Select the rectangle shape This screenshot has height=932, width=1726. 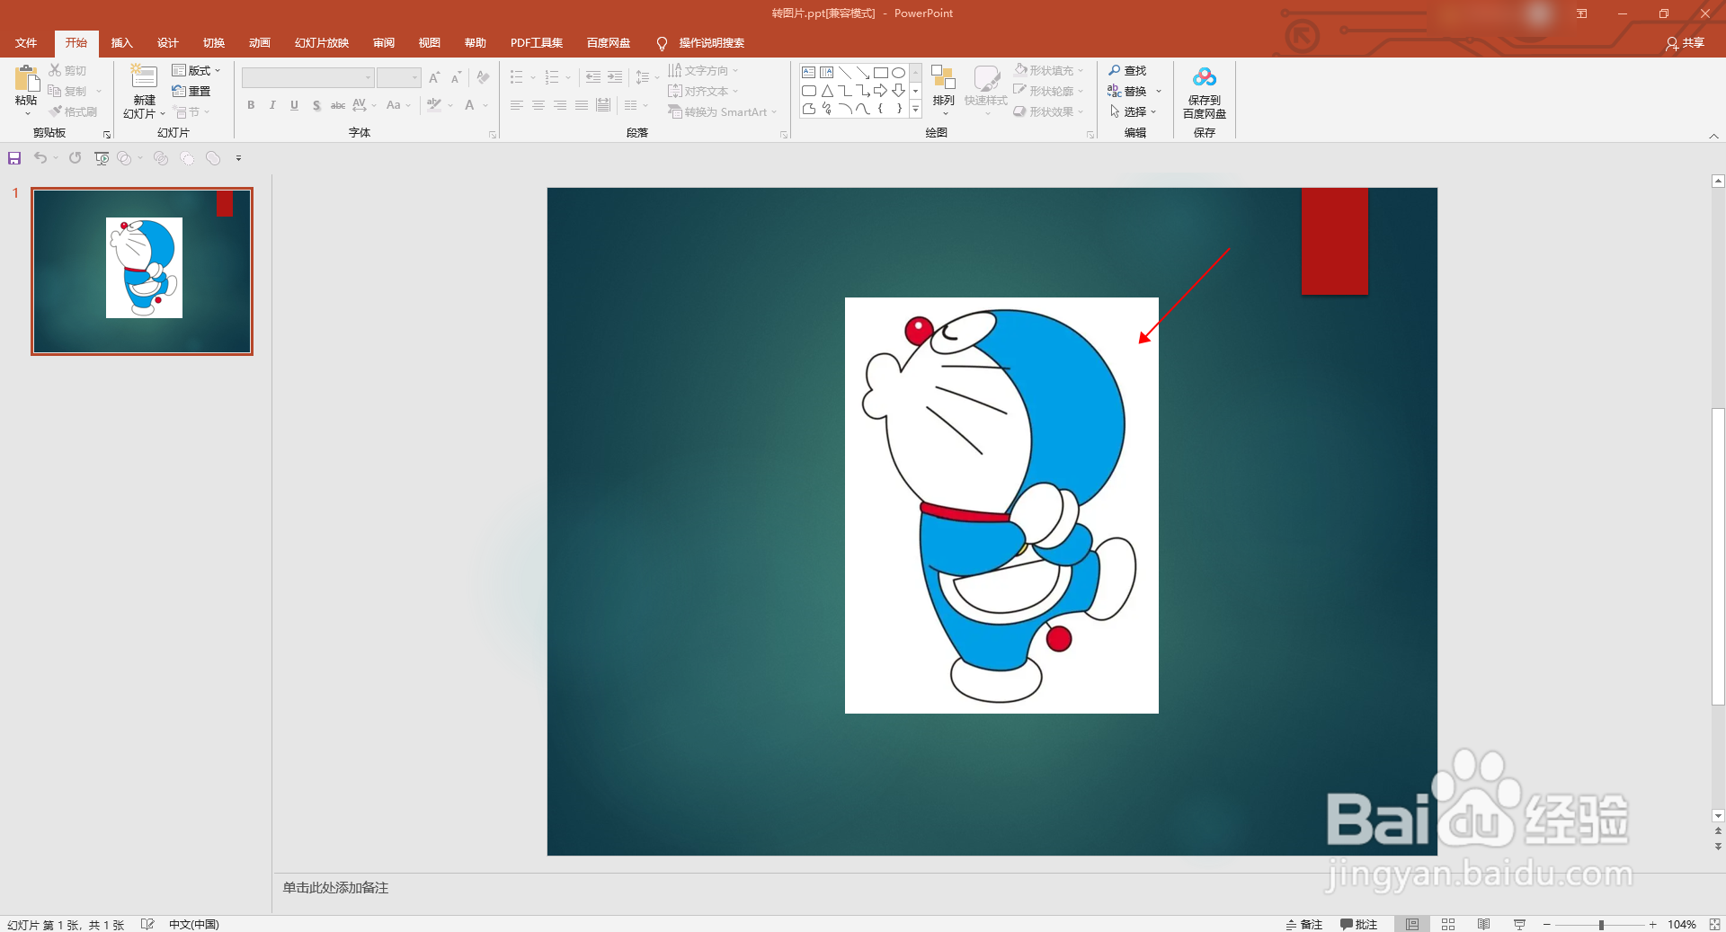[881, 73]
